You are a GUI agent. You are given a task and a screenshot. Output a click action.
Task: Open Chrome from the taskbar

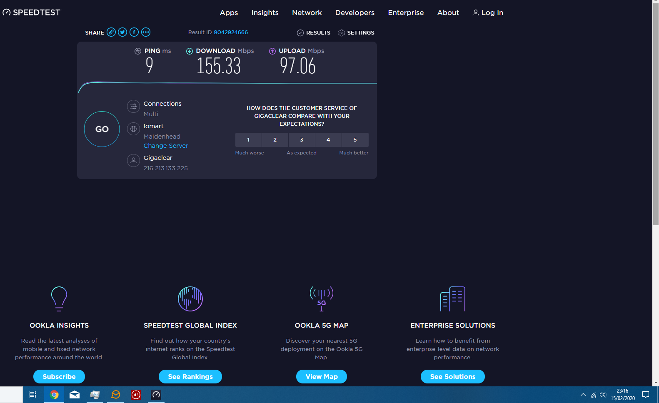(x=54, y=395)
